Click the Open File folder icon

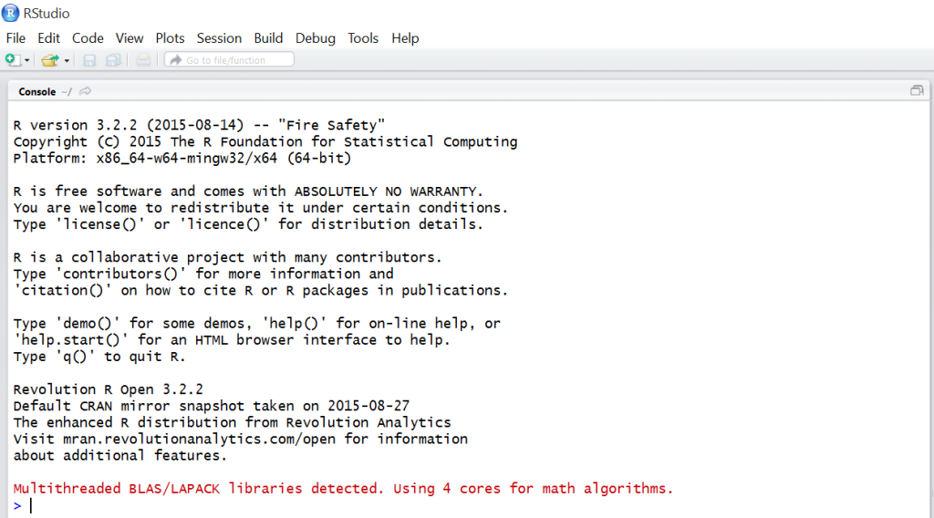(x=48, y=60)
